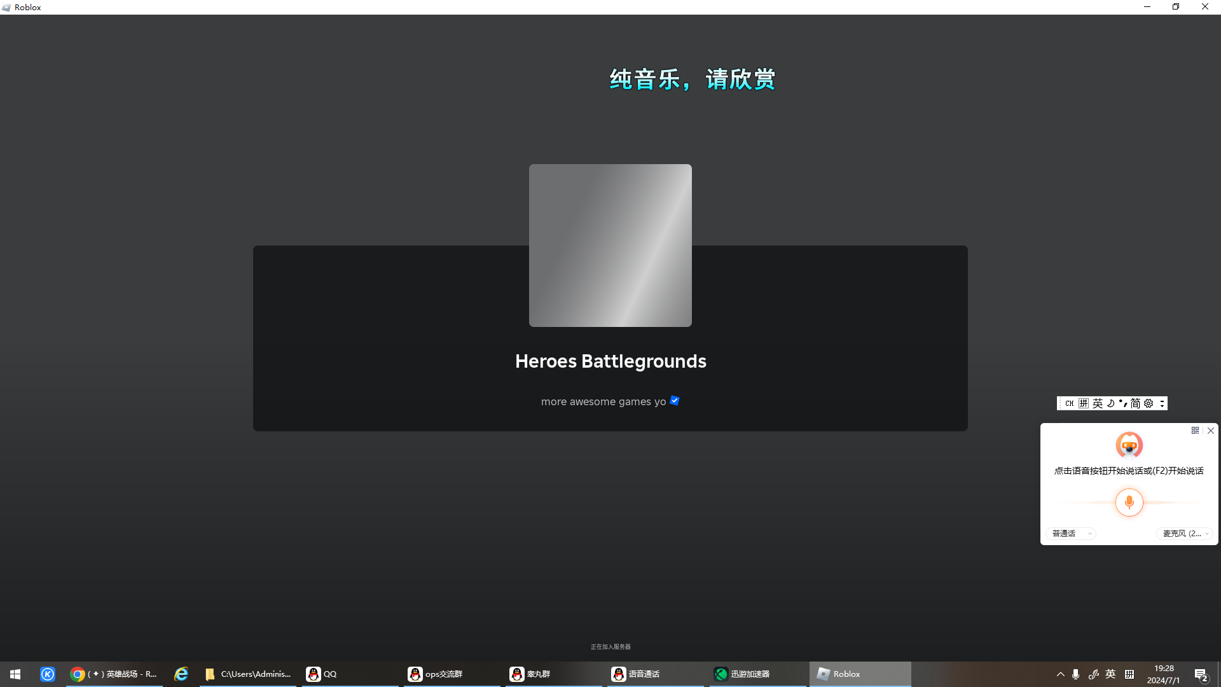
Task: Open the 睾丸群 QQ chat window
Action: point(554,674)
